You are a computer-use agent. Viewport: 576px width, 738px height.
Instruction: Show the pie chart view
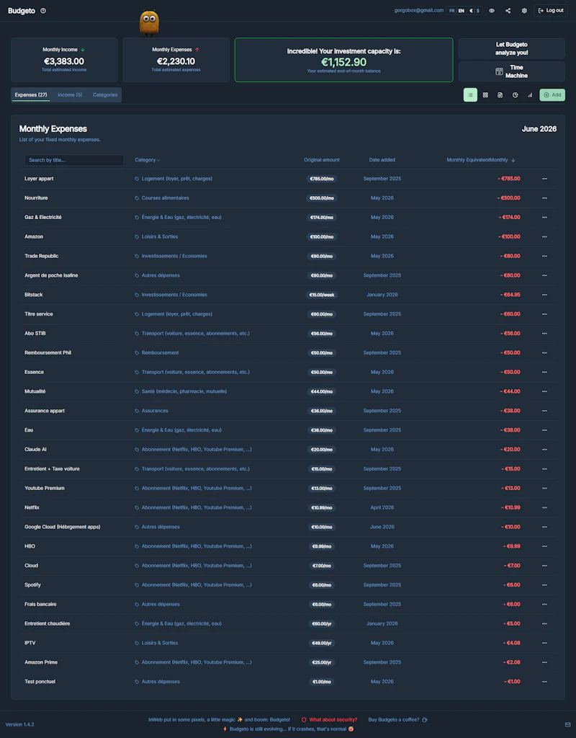click(516, 95)
